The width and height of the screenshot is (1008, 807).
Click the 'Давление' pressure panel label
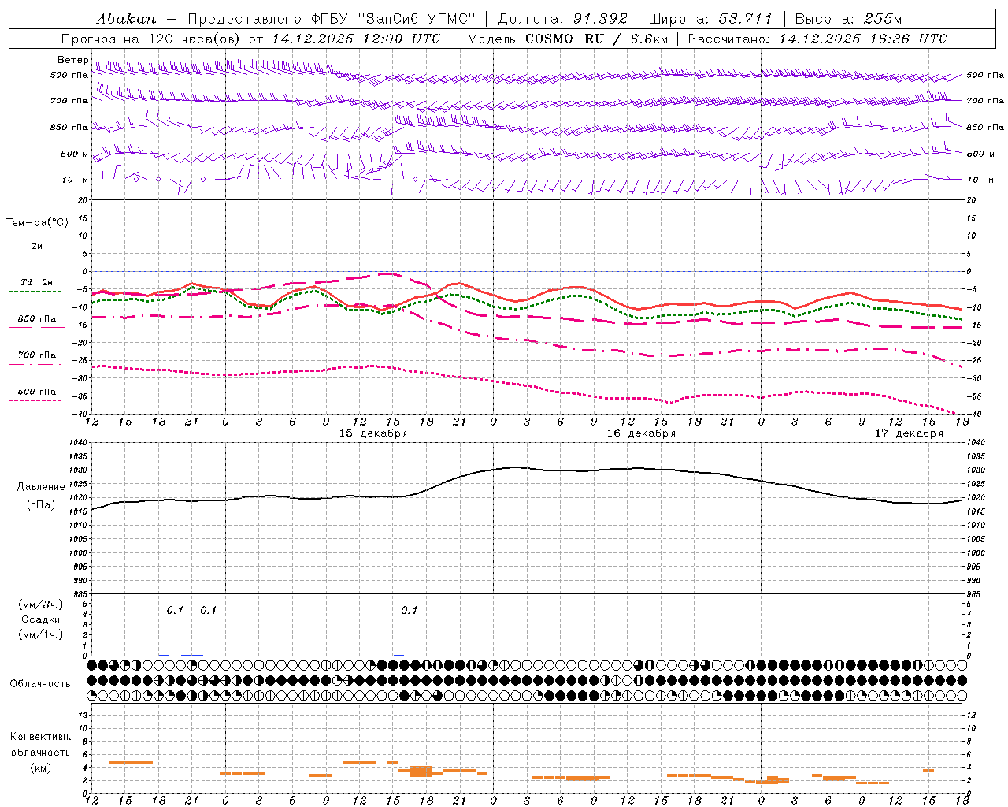[41, 487]
